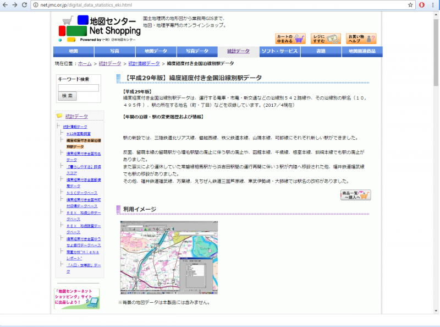This screenshot has height=327, width=440.
Task: Reload the page in browser
Action: click(28, 5)
